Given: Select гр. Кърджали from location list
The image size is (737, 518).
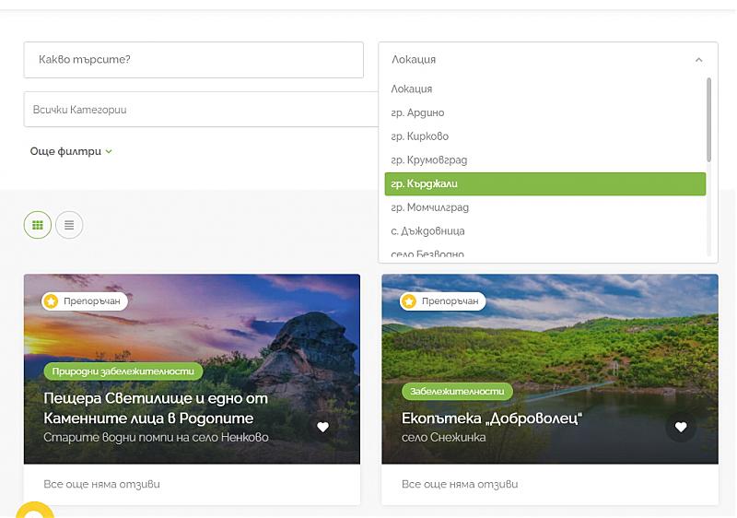Looking at the screenshot, I should point(544,184).
